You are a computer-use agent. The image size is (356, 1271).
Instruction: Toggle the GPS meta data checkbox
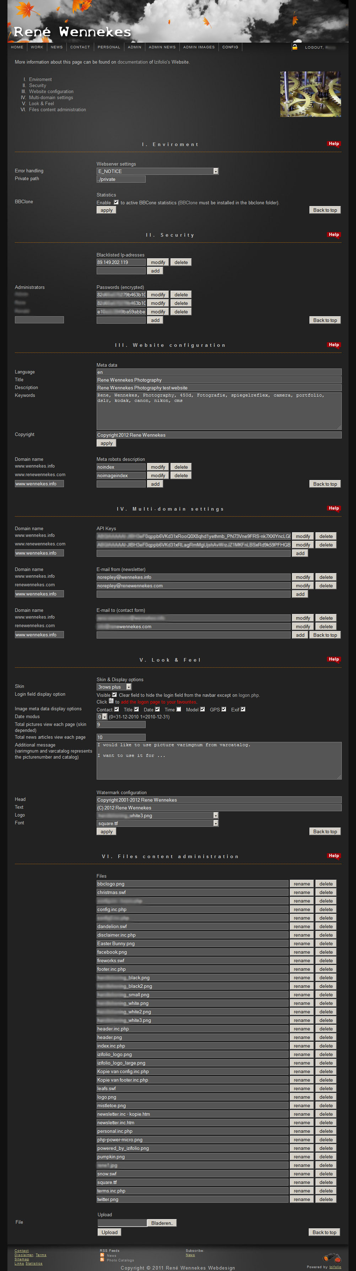point(223,710)
